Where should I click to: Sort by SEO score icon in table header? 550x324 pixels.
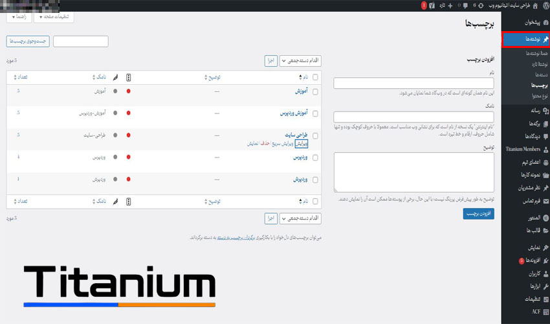coord(129,77)
